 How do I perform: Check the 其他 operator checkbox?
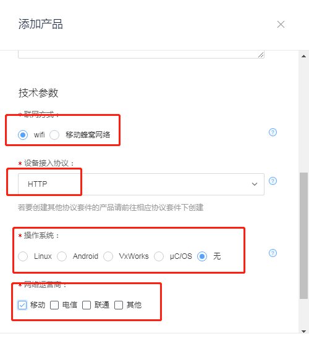point(119,305)
